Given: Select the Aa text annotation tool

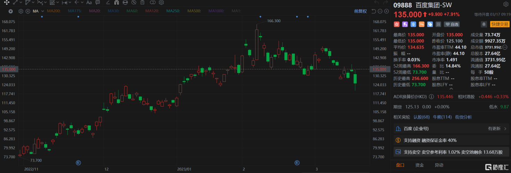Looking at the screenshot, I should 89,2.
